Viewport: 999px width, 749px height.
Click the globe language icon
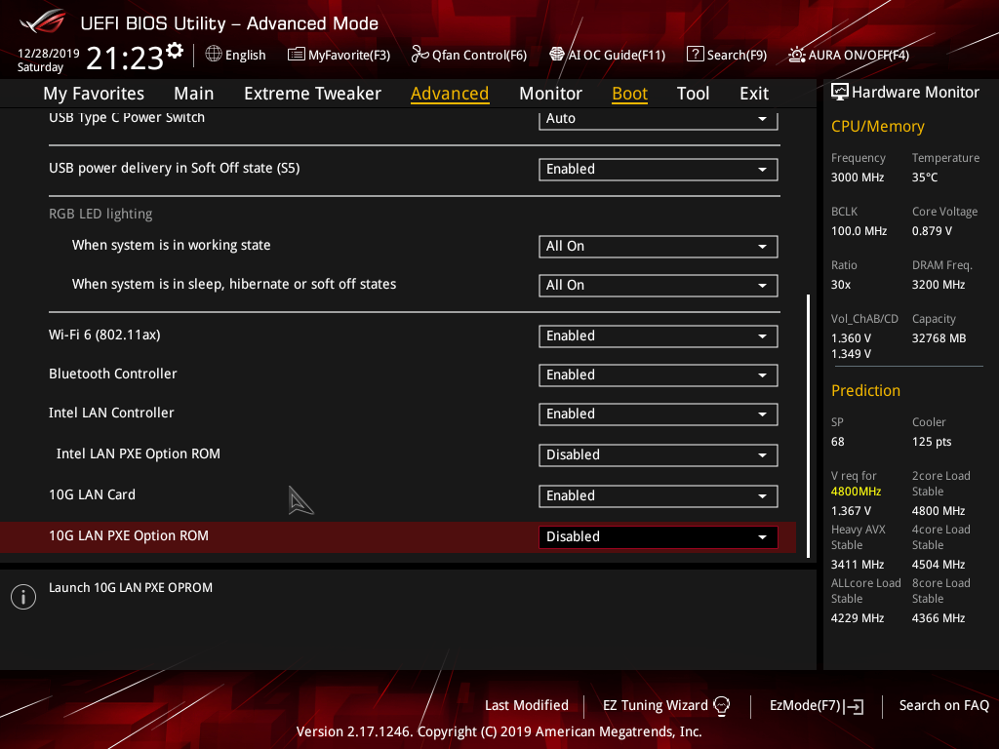coord(214,55)
